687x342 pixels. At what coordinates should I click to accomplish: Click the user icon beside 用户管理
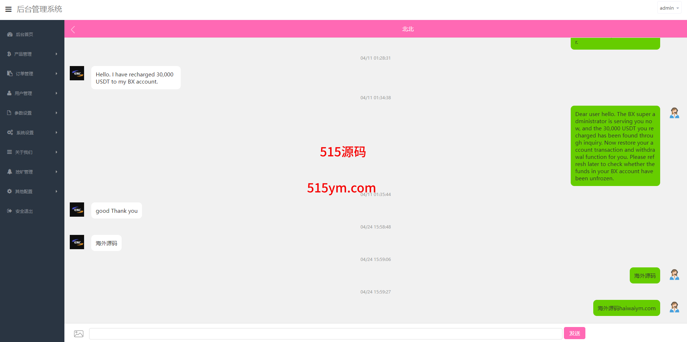[9, 93]
